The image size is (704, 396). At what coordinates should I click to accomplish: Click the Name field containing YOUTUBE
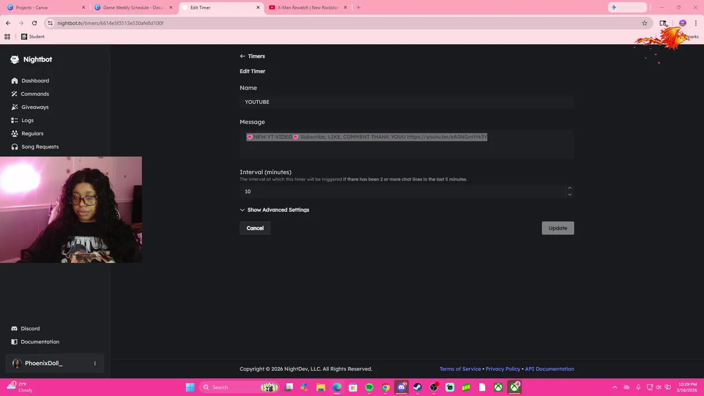tap(407, 102)
